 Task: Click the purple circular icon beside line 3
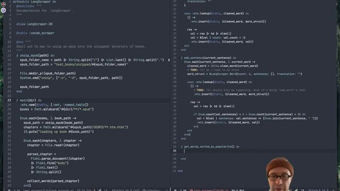(x=3, y=10)
